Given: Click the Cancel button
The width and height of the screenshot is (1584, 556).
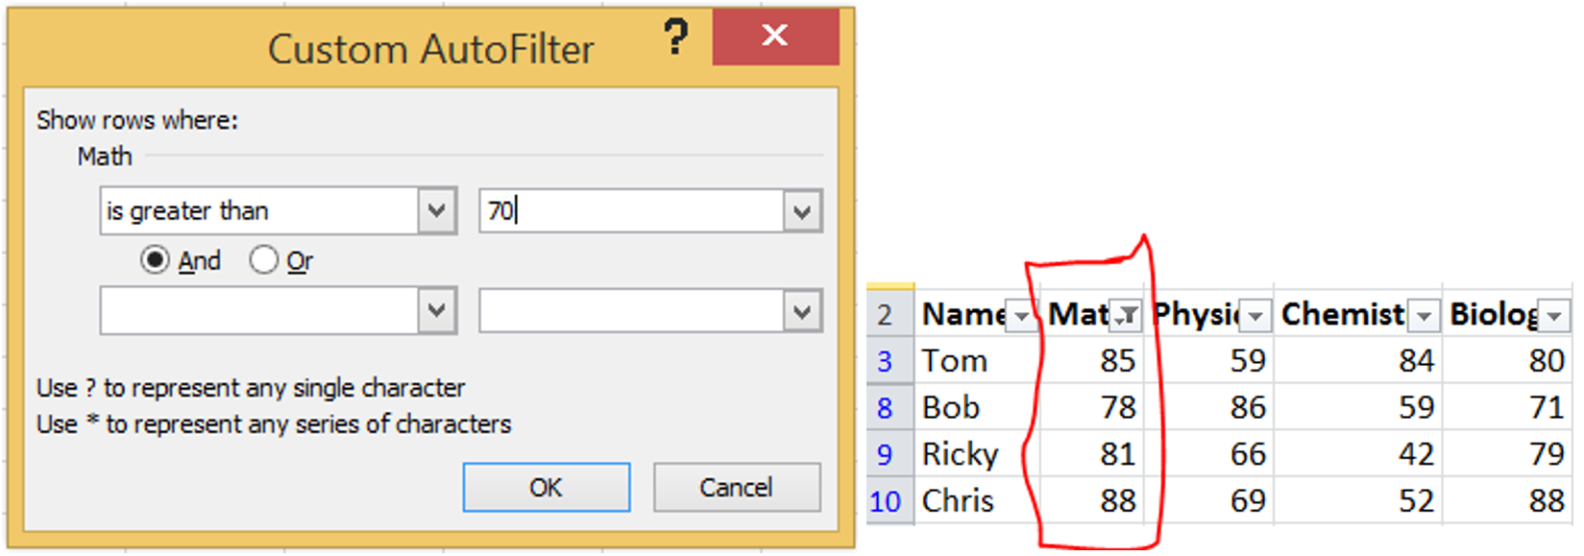Looking at the screenshot, I should coord(736,487).
